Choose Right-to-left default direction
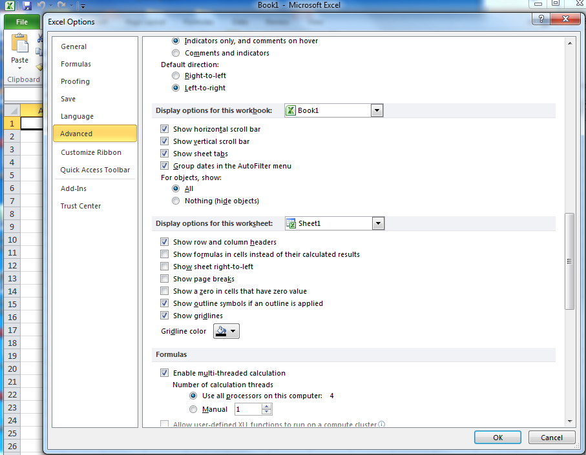The height and width of the screenshot is (455, 586). point(176,76)
